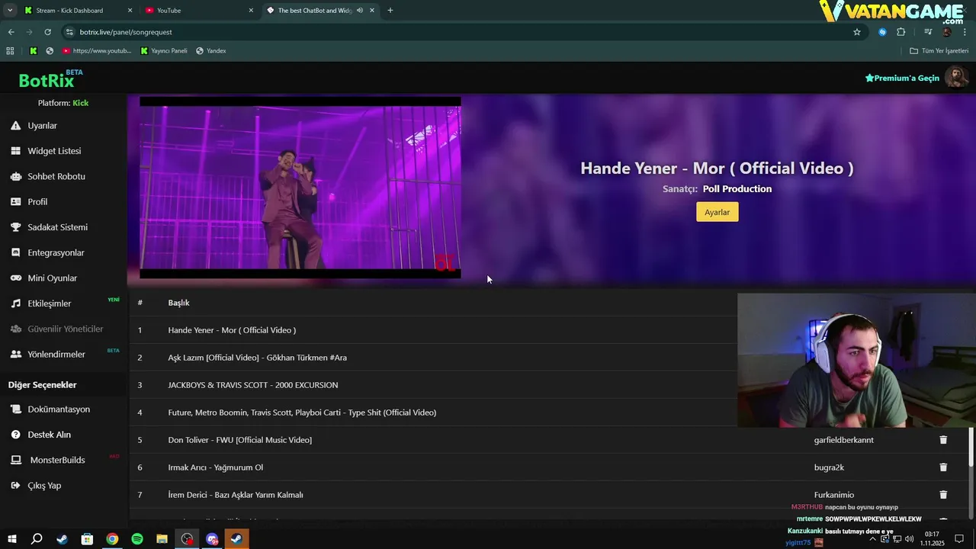Open Shazam browser extension
The height and width of the screenshot is (549, 976).
pos(883,32)
